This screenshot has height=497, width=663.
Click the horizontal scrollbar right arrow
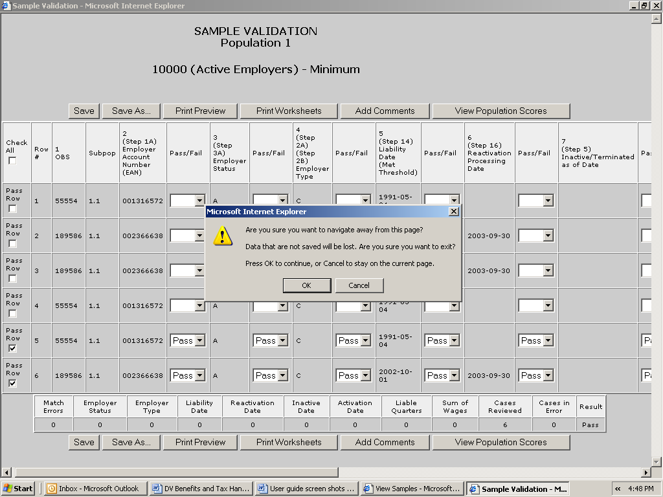[646, 472]
